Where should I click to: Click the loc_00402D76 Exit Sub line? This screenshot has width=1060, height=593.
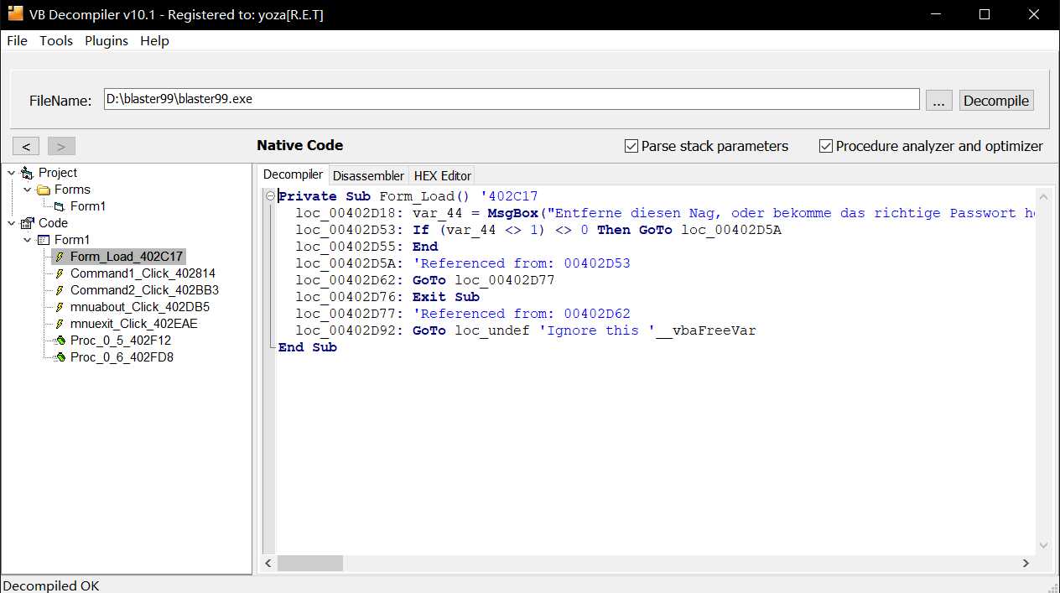coord(387,297)
